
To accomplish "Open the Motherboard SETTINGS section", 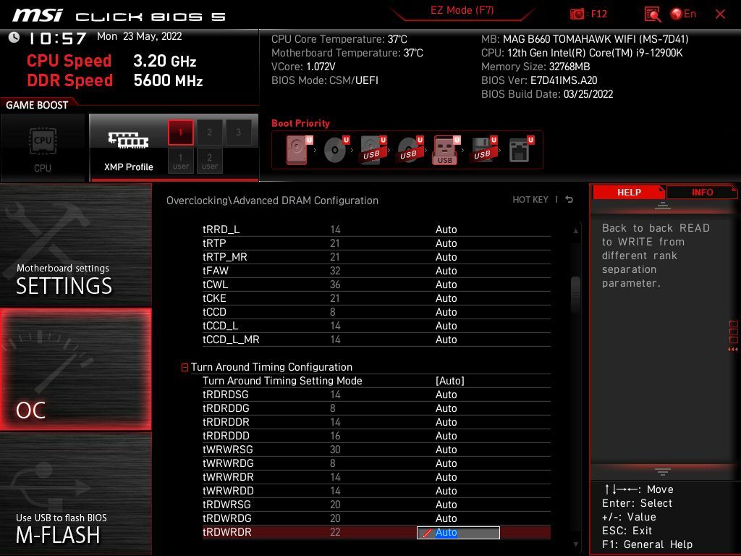I will [x=75, y=245].
